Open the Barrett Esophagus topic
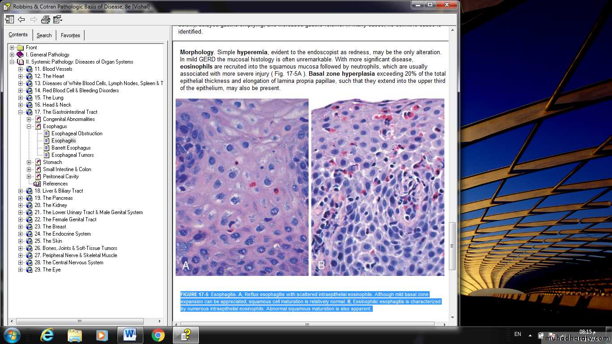 (71, 148)
